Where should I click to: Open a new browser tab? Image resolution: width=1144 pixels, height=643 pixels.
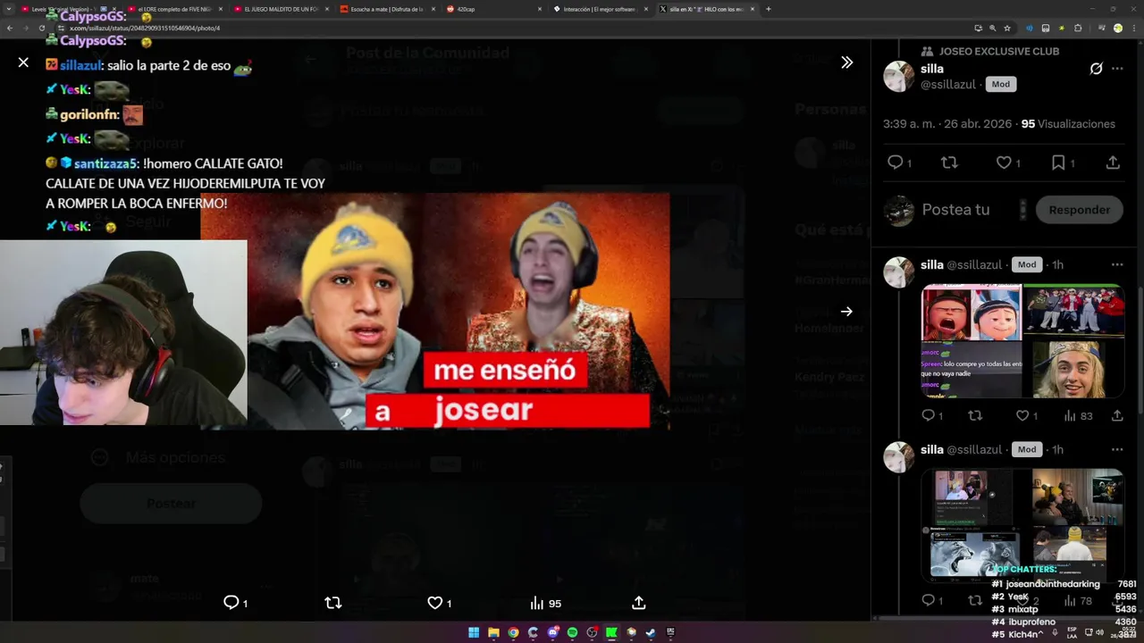click(x=769, y=9)
